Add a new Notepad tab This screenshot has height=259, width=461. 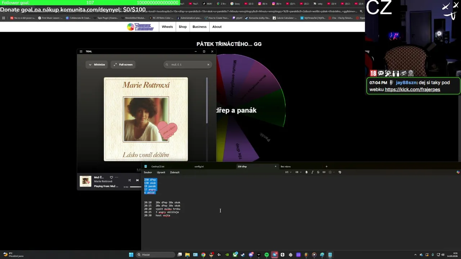click(326, 167)
